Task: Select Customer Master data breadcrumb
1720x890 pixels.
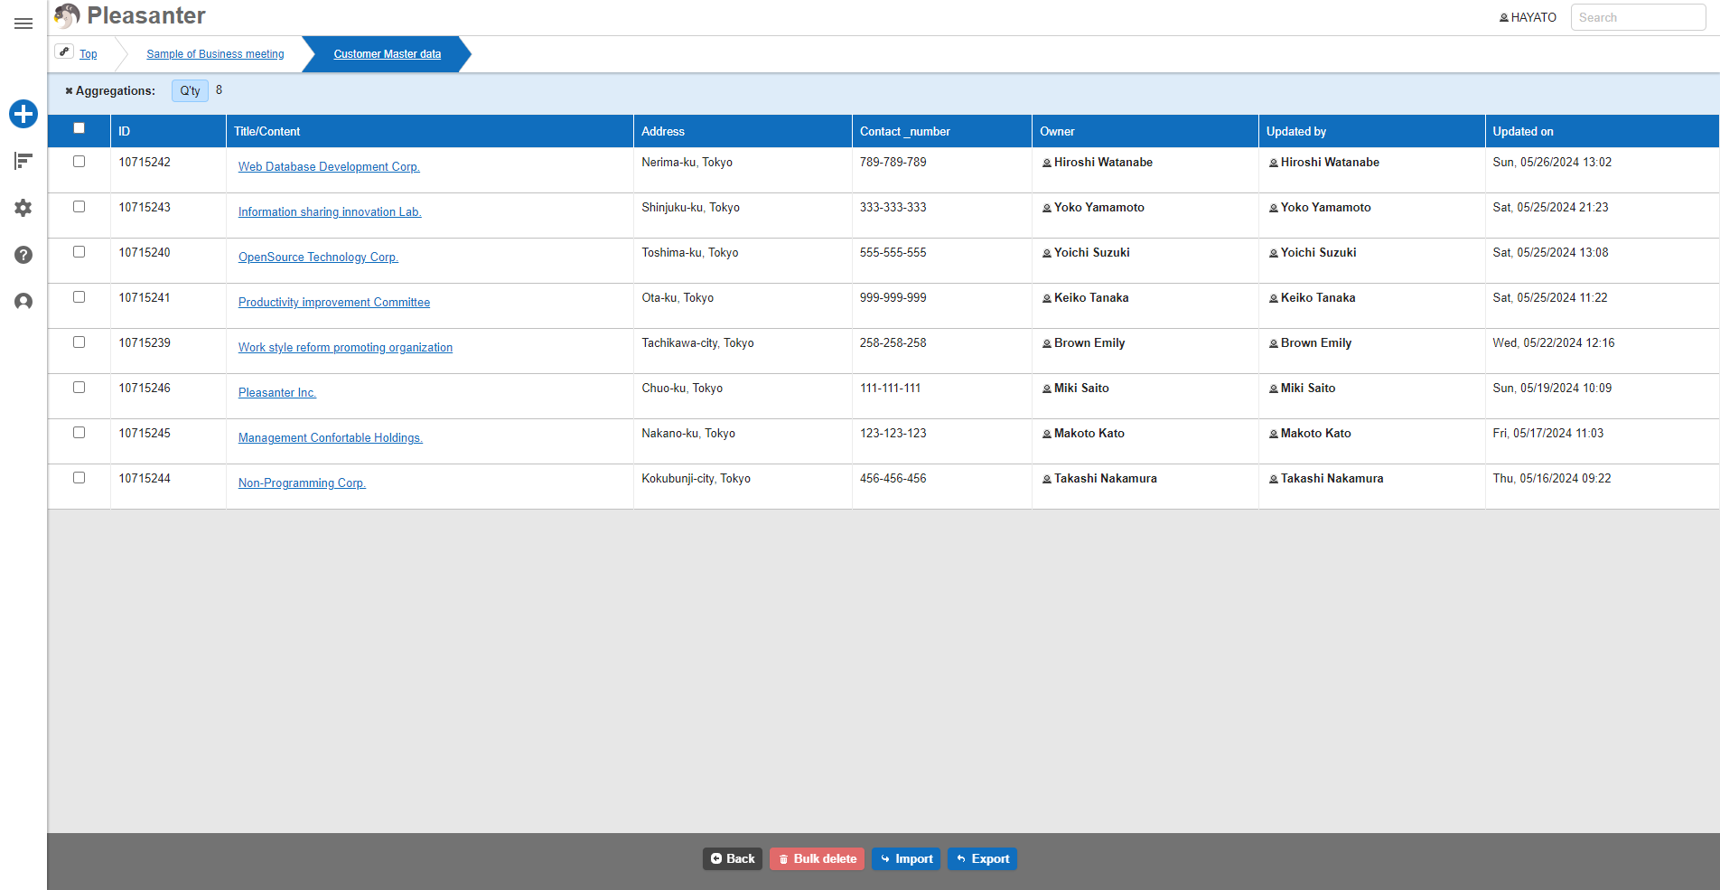Action: coord(388,54)
